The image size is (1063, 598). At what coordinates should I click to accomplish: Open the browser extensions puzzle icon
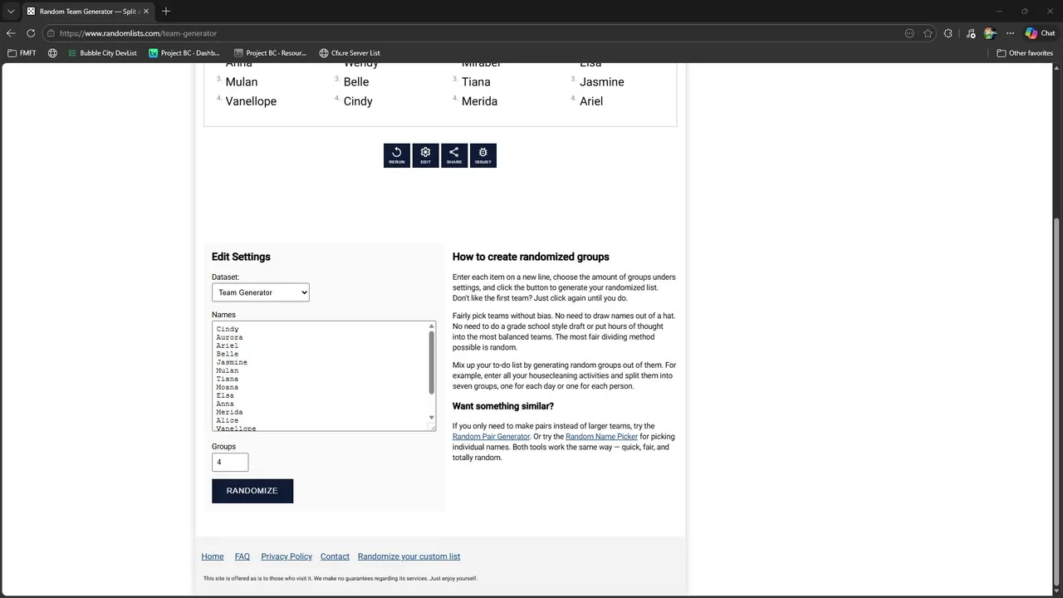click(x=948, y=33)
